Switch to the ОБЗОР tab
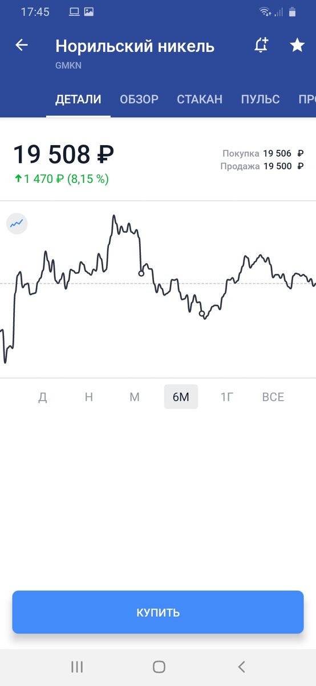Screen dimensions: 316x686 coord(139,99)
